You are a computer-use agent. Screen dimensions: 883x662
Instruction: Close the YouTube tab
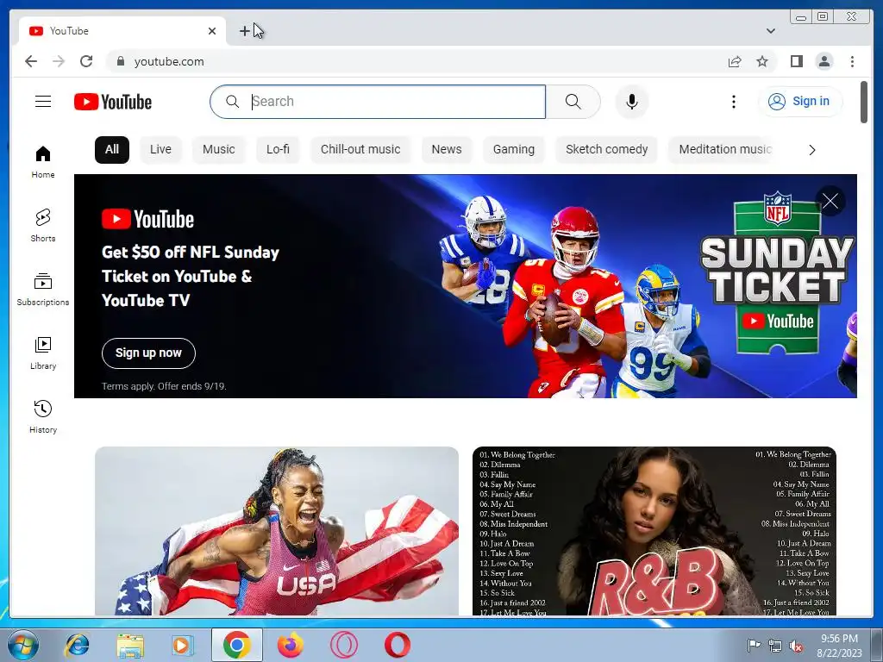[212, 31]
